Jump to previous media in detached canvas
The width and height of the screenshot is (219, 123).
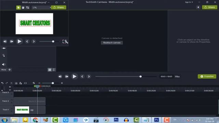pos(27,41)
